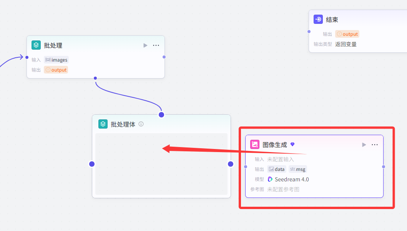The height and width of the screenshot is (231, 407).
Task: Click the 批处理 node layers icon
Action: [36, 45]
